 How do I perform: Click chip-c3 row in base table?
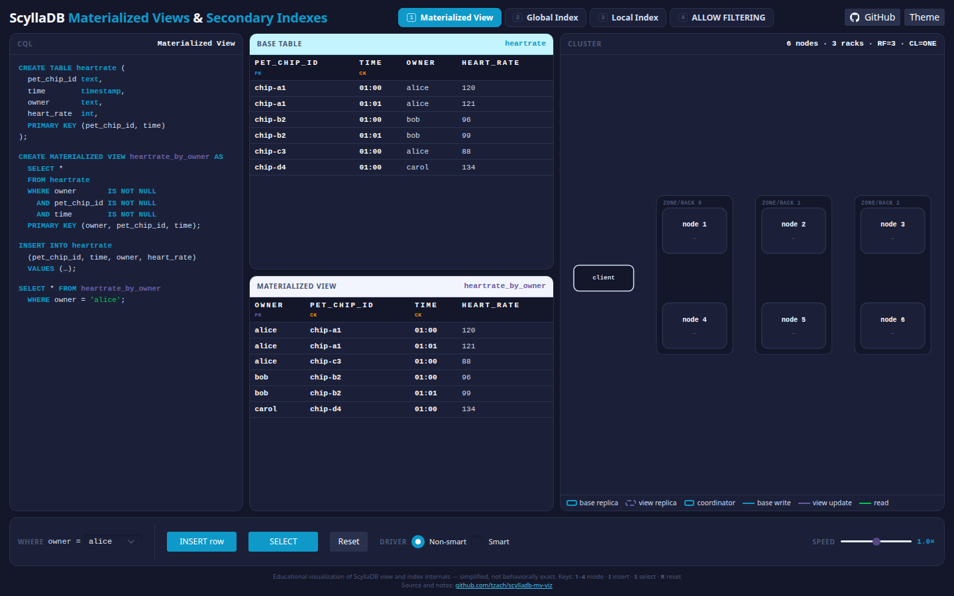click(x=401, y=152)
